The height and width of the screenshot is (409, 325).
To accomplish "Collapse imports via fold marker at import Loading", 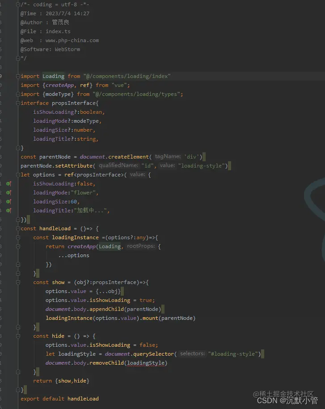I will [18, 76].
